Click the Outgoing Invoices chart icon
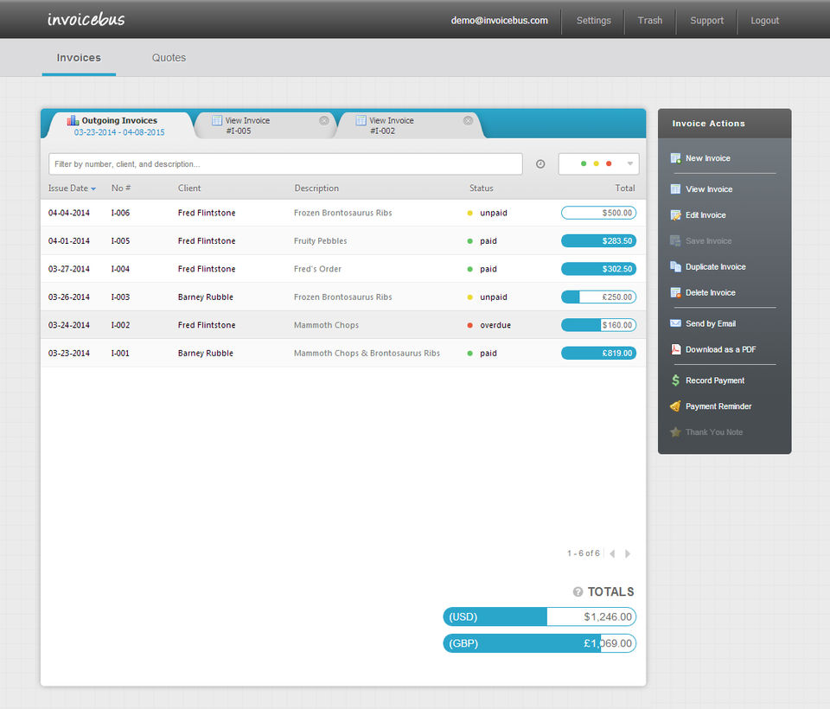830x709 pixels. click(73, 121)
